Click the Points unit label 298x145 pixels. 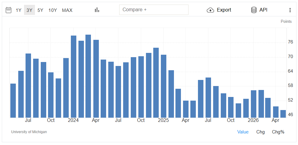286,22
